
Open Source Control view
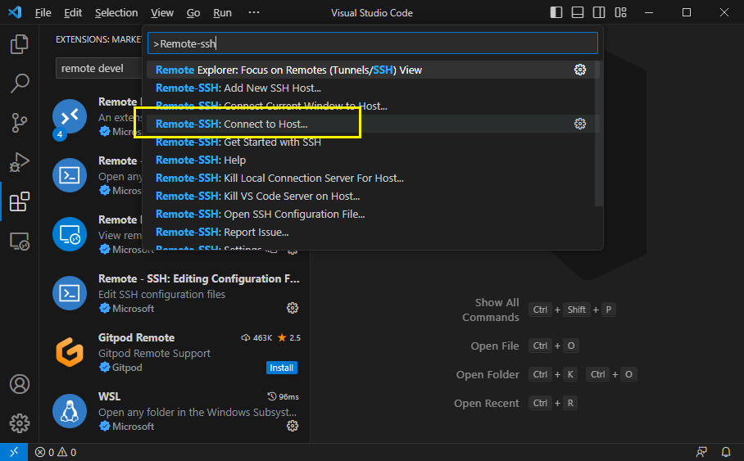[x=20, y=122]
